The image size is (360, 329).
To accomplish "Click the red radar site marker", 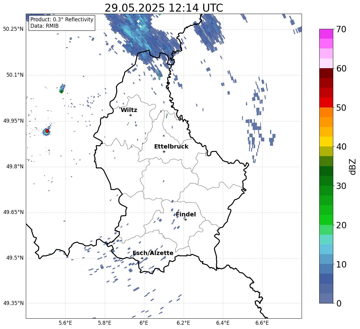I will tap(47, 131).
